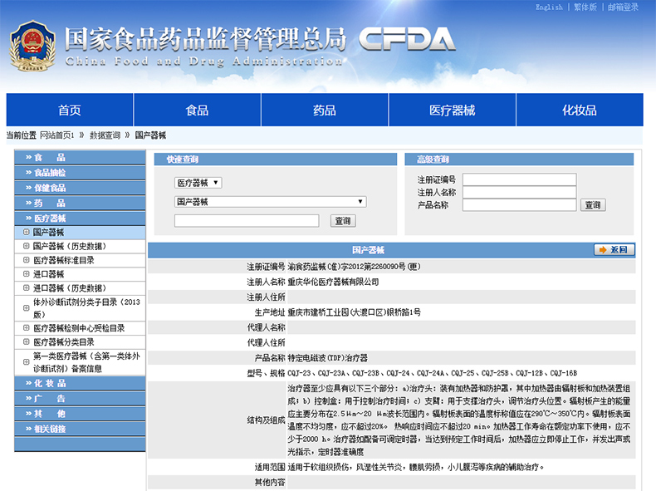This screenshot has height=491, width=656.
Task: Open the 医疗器械 category dropdown
Action: click(x=198, y=183)
